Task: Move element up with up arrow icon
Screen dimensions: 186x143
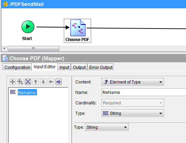Action: point(36,82)
